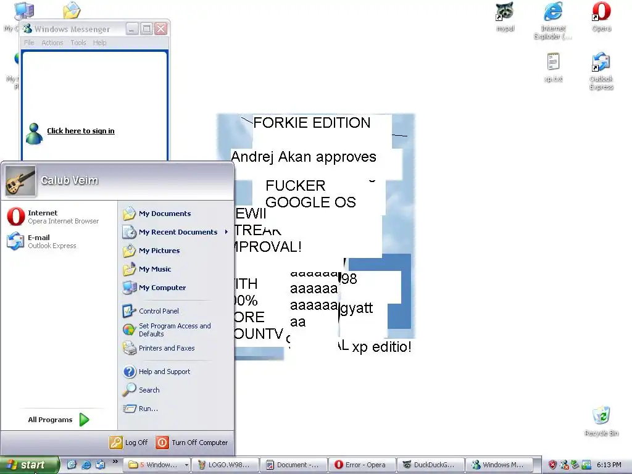Screen dimensions: 632x474
Task: Expand All Programs list
Action: point(59,420)
